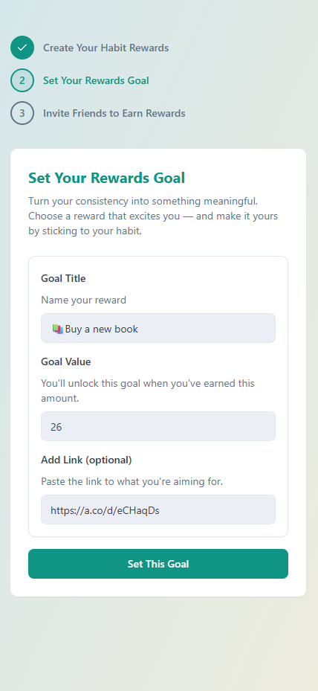318x691 pixels.
Task: Select the step 2 circle indicator
Action: tap(22, 80)
